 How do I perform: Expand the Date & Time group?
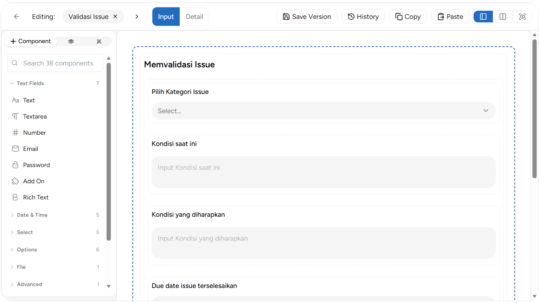(55, 215)
